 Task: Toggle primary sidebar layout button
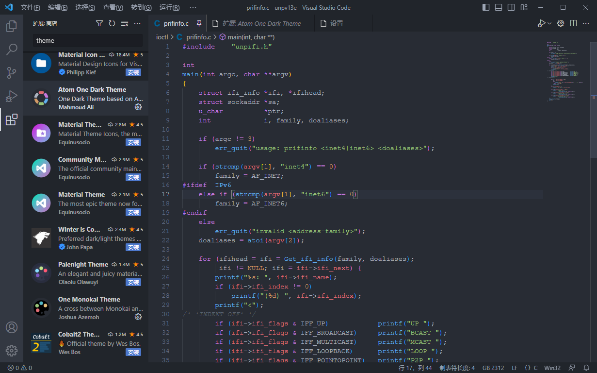tap(486, 8)
